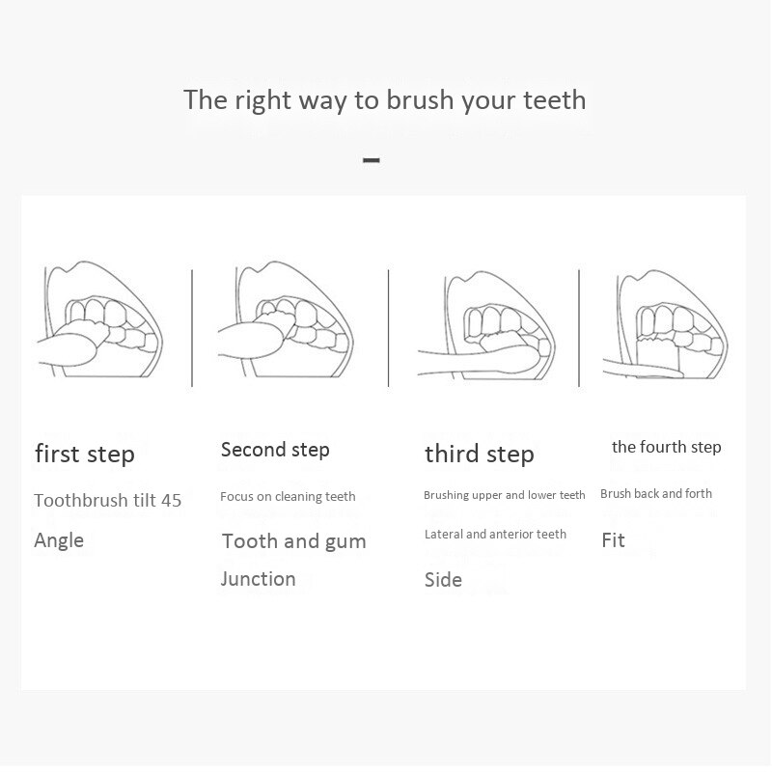Screen dimensions: 772x772
Task: Click the third step mouth illustration
Action: click(x=486, y=325)
